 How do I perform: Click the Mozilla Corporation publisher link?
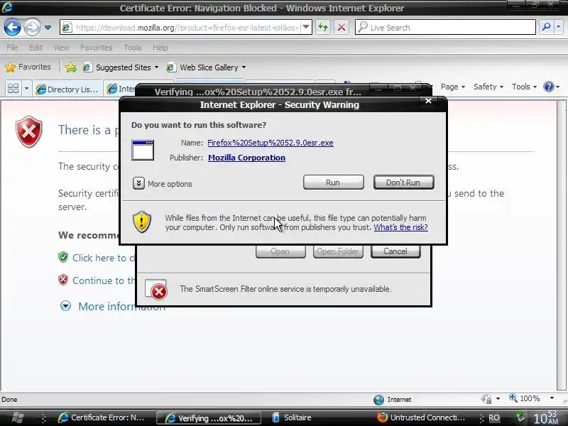point(246,158)
